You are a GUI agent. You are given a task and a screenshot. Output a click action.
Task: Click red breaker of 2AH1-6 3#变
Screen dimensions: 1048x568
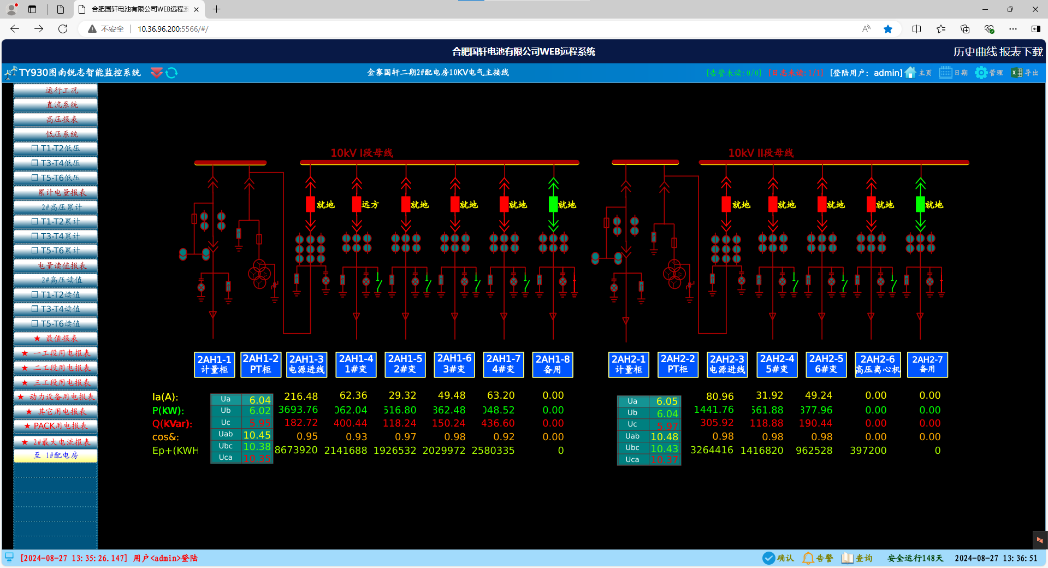[x=455, y=204]
